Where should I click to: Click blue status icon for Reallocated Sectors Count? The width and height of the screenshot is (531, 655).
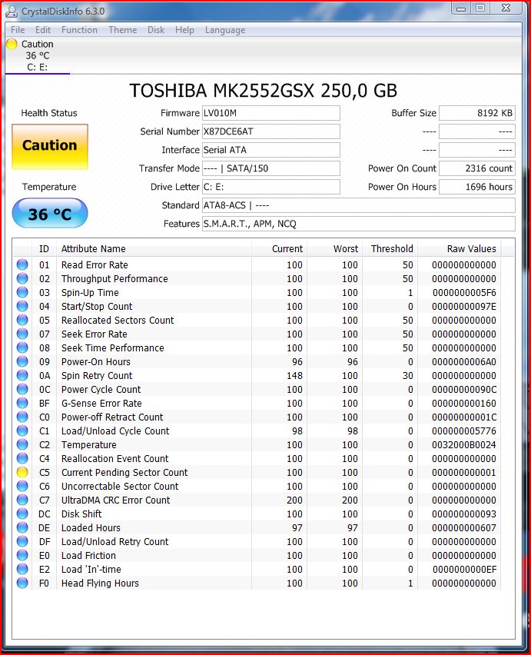click(x=22, y=320)
